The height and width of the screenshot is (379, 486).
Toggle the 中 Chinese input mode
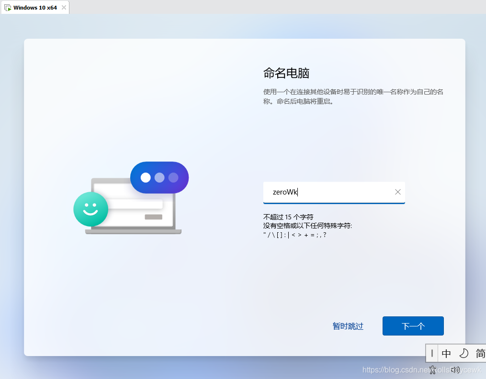click(x=446, y=353)
